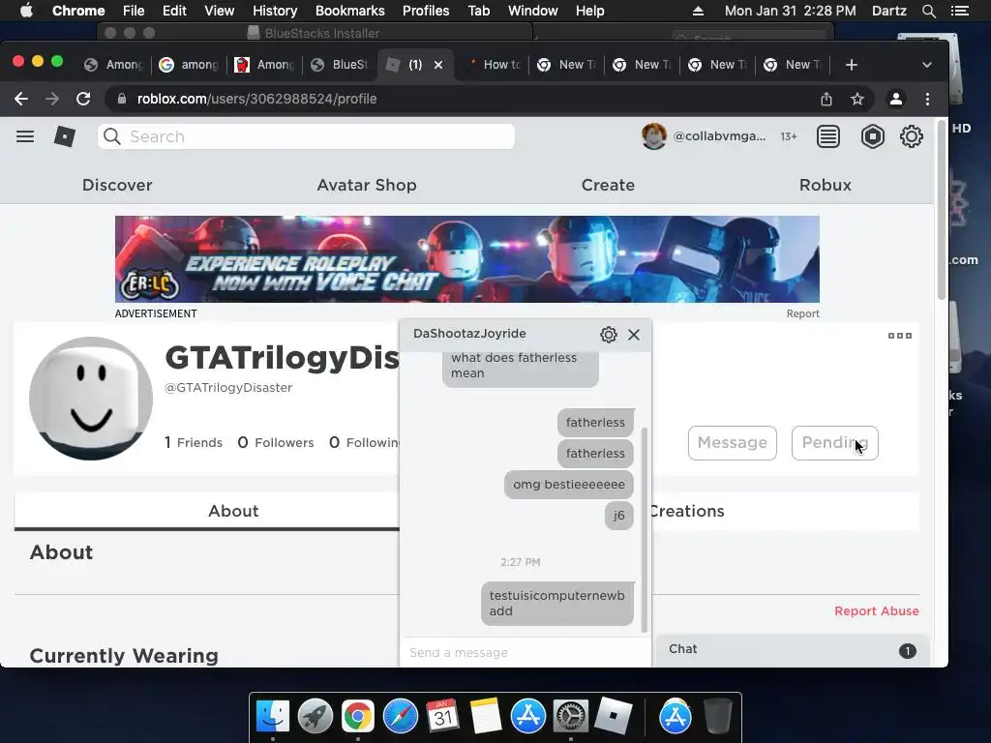Select the About profile tab
The width and height of the screenshot is (991, 743).
click(233, 511)
